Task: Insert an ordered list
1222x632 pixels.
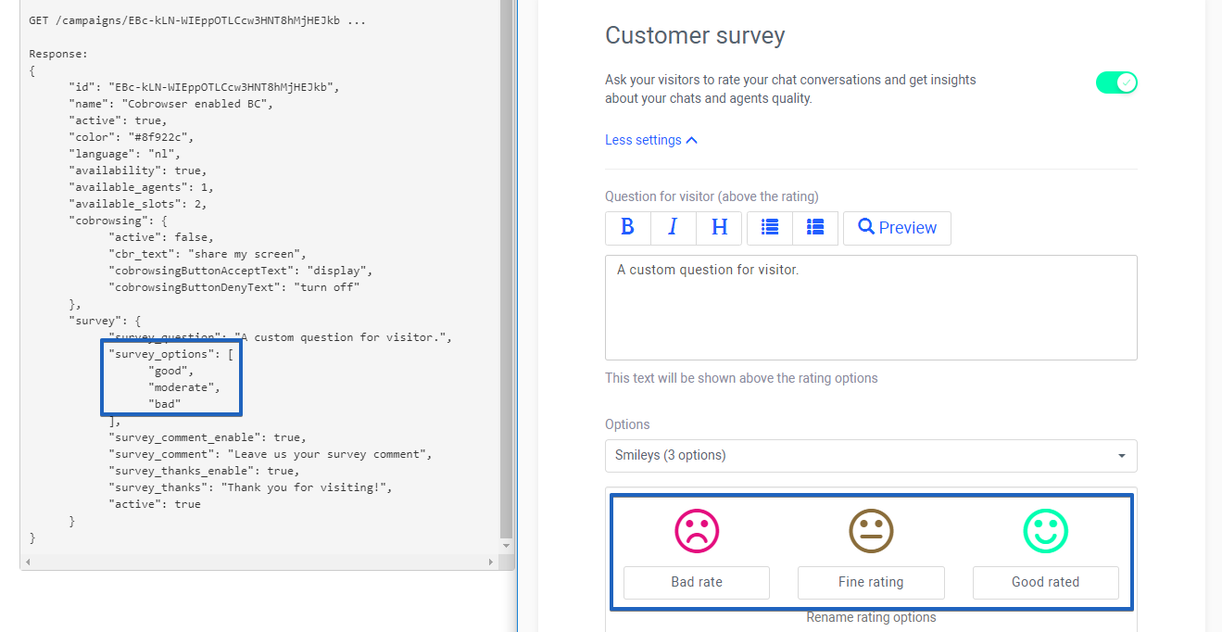Action: coord(815,228)
